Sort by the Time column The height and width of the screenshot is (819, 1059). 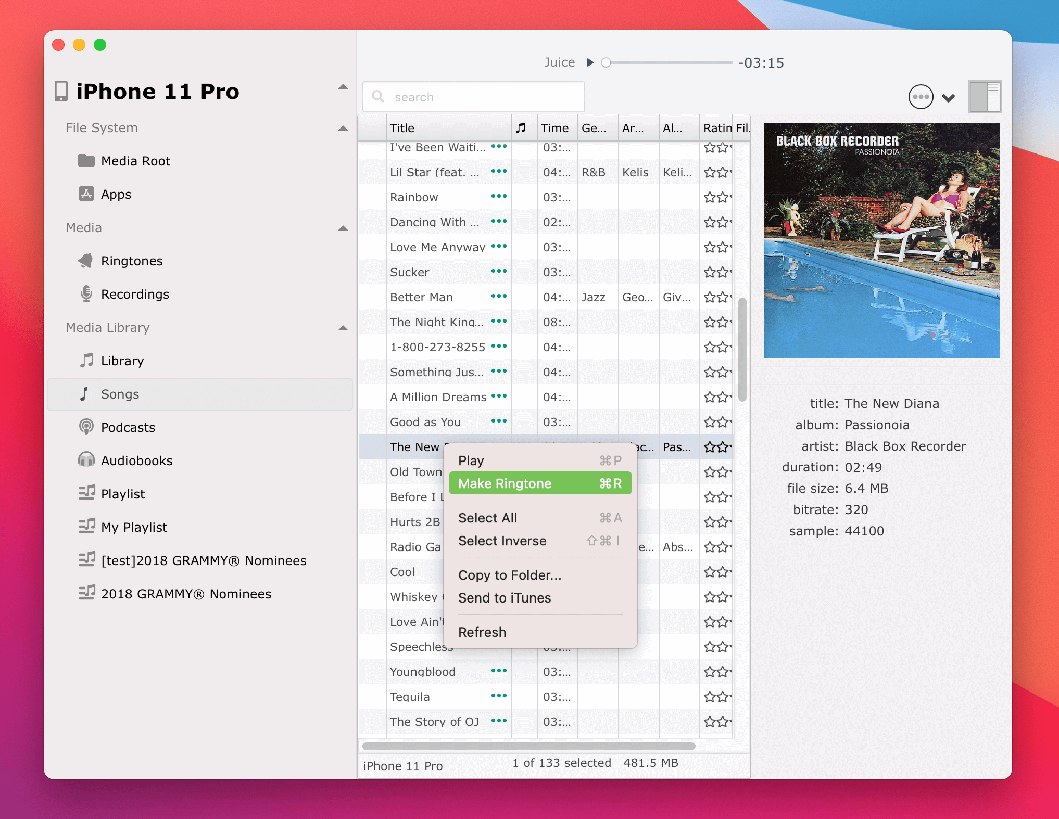tap(557, 128)
